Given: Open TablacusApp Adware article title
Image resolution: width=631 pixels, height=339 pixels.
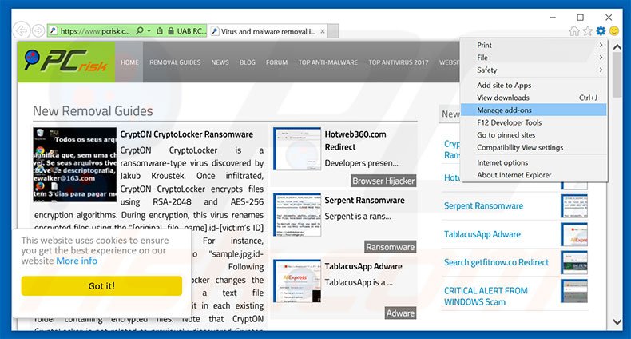Looking at the screenshot, I should [363, 266].
